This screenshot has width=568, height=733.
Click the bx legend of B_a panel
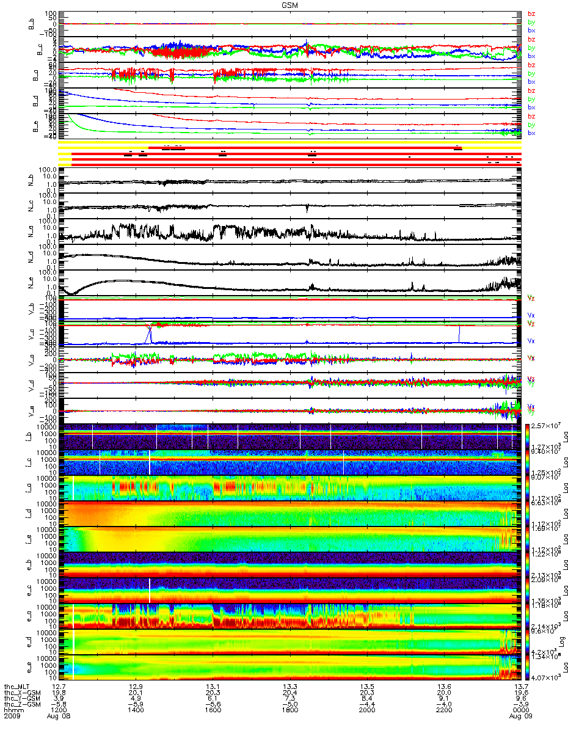click(531, 82)
